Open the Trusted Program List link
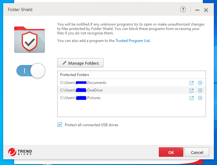 point(133,41)
